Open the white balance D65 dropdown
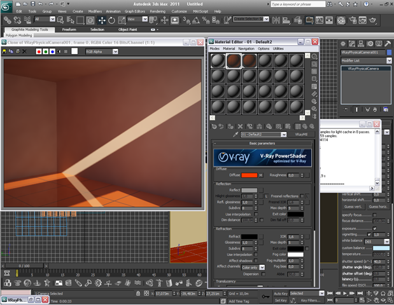 [377, 241]
